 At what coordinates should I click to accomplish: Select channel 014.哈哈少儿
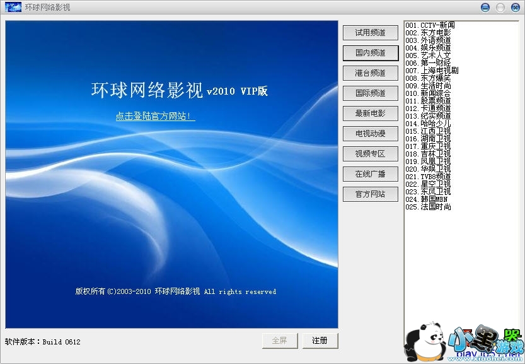[x=428, y=124]
